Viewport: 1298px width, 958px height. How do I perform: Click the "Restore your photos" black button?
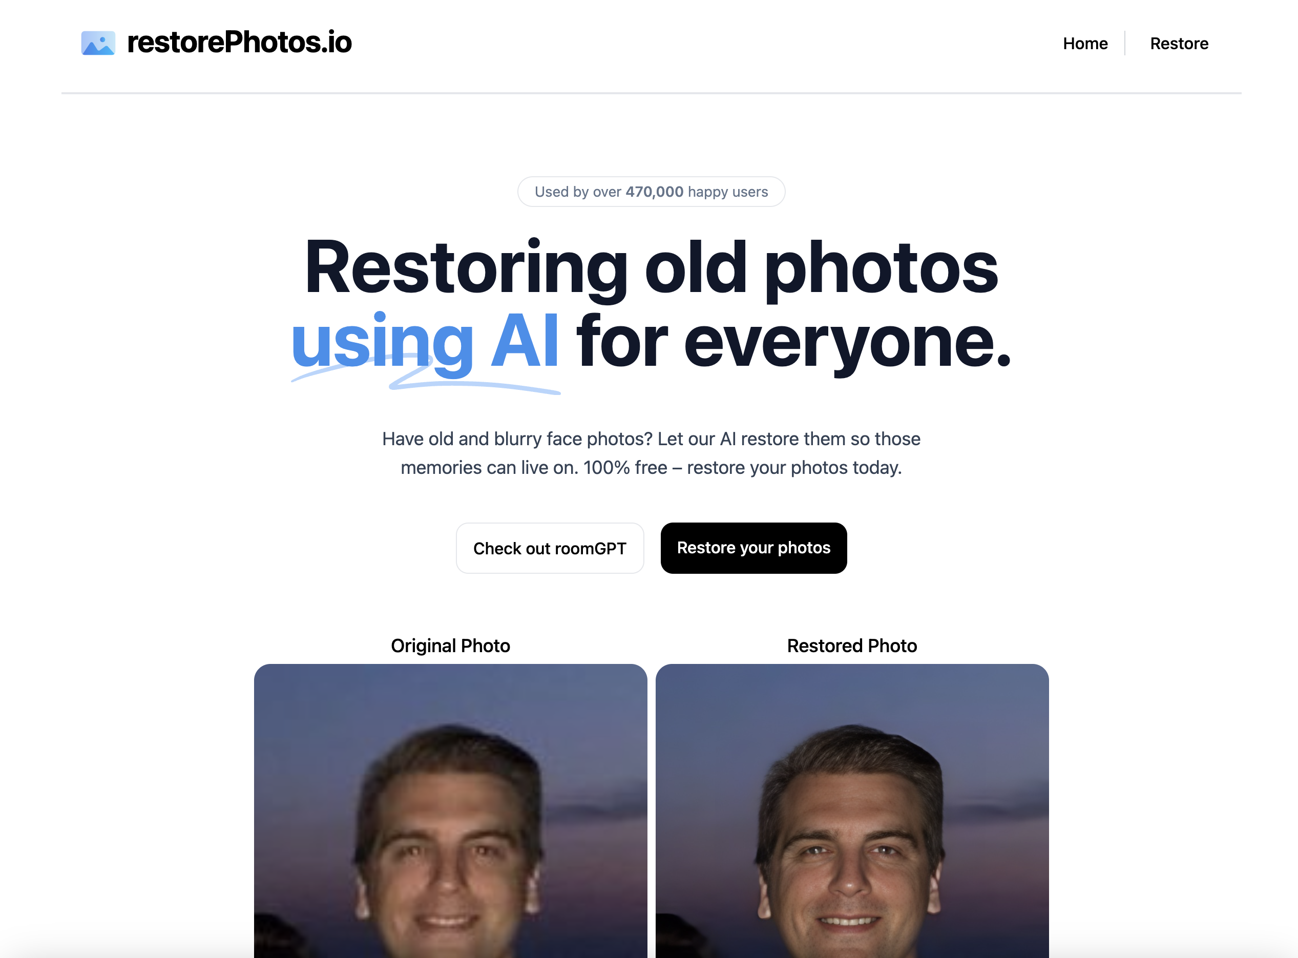pyautogui.click(x=753, y=548)
